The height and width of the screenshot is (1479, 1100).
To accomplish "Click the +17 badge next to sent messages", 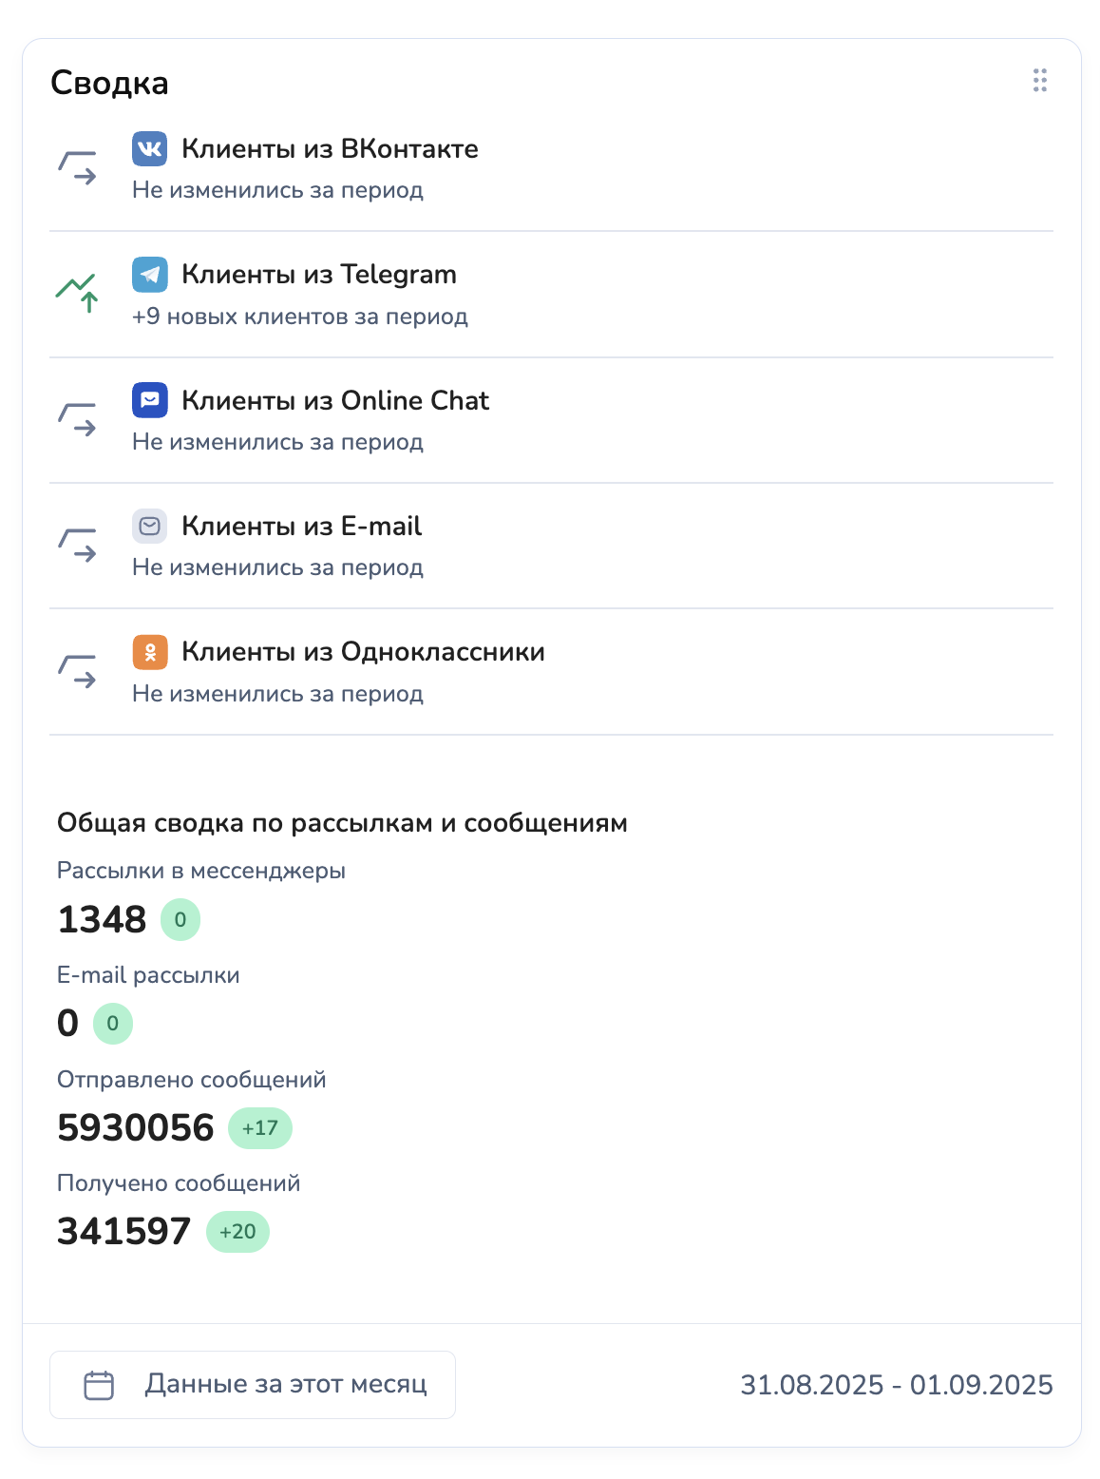I will 259,1128.
